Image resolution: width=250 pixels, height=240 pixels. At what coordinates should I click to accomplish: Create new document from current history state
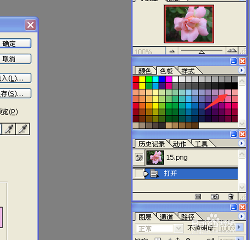point(197,197)
